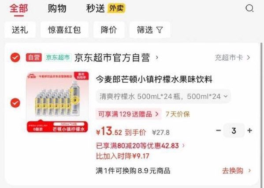This screenshot has width=264, height=188.
Task: Open the lemon water product thumbnail
Action: [57, 102]
